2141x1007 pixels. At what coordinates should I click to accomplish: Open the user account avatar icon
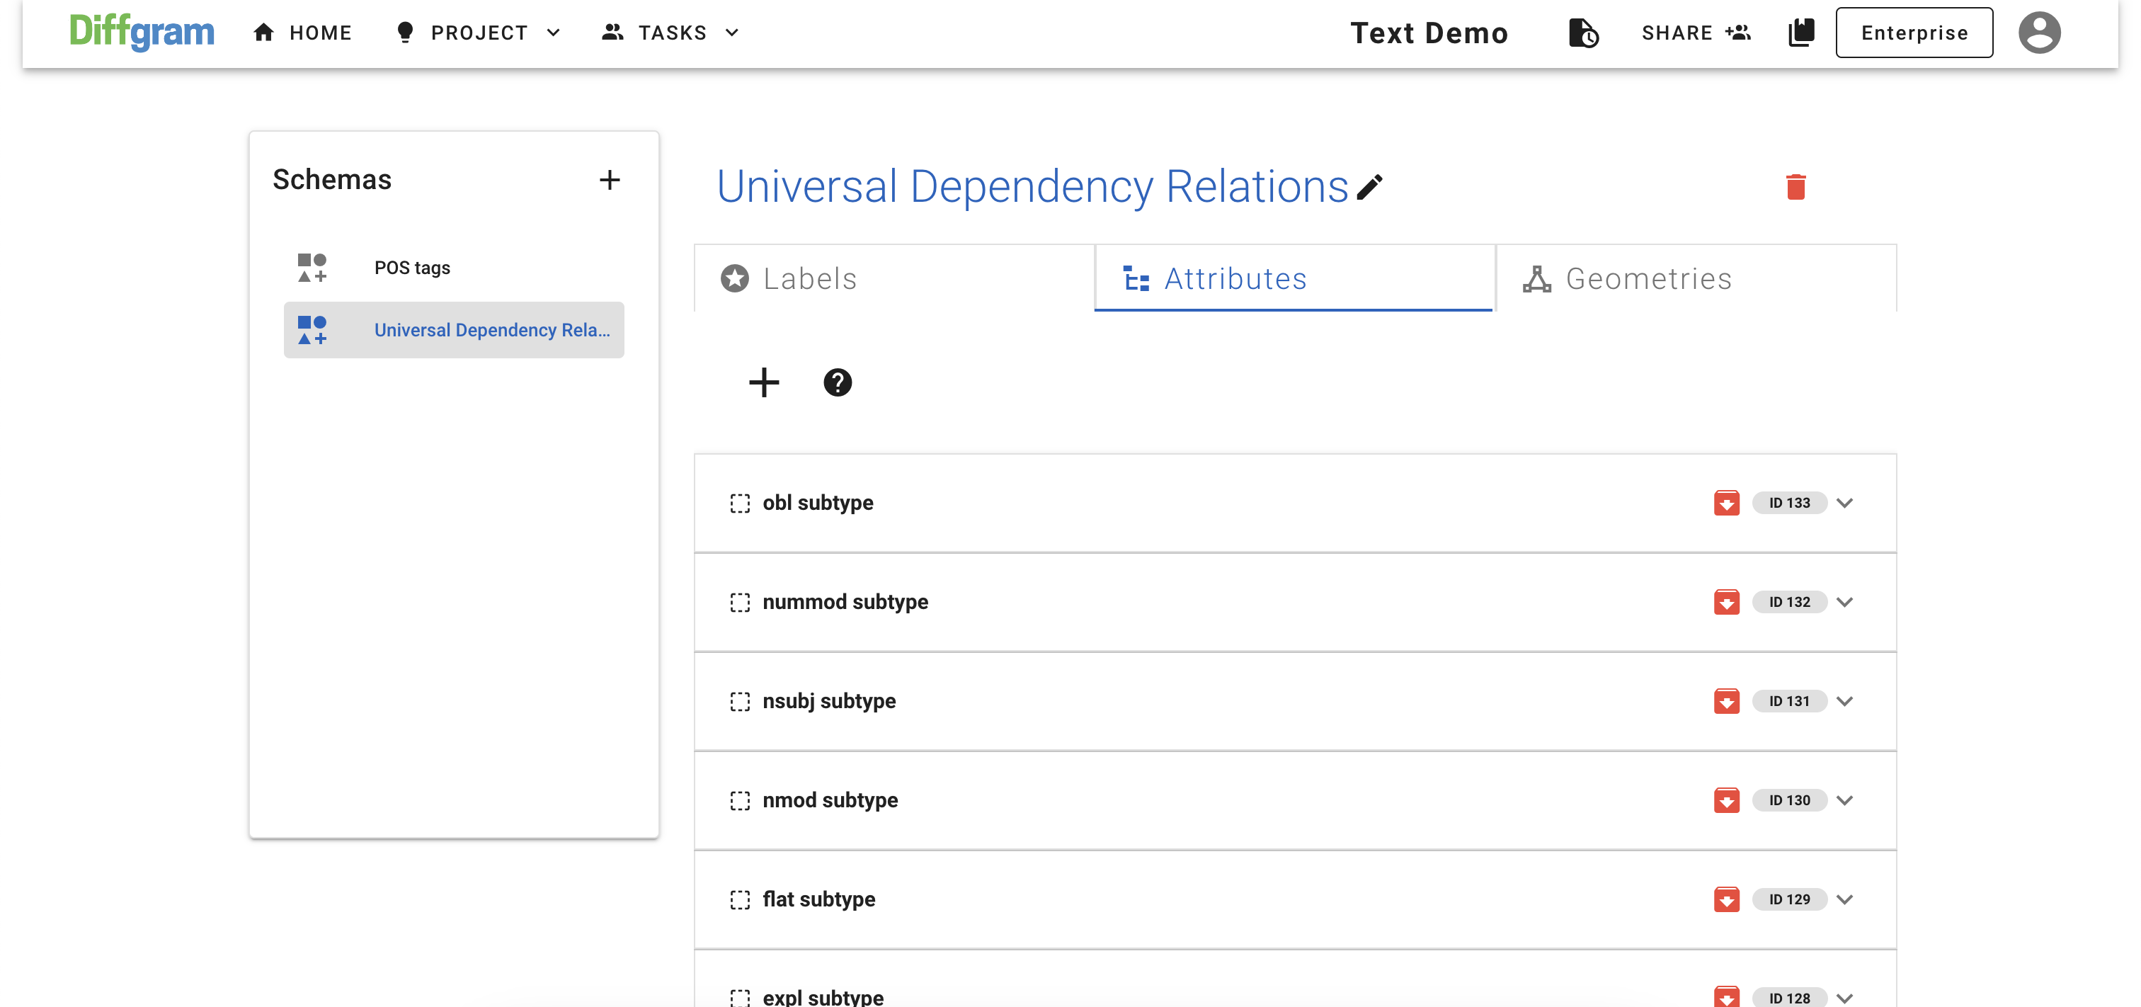coord(2039,33)
